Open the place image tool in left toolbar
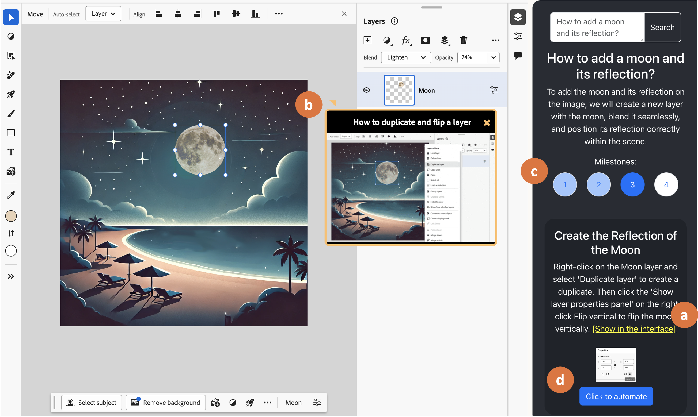Screen dimensions: 698x417 11,171
